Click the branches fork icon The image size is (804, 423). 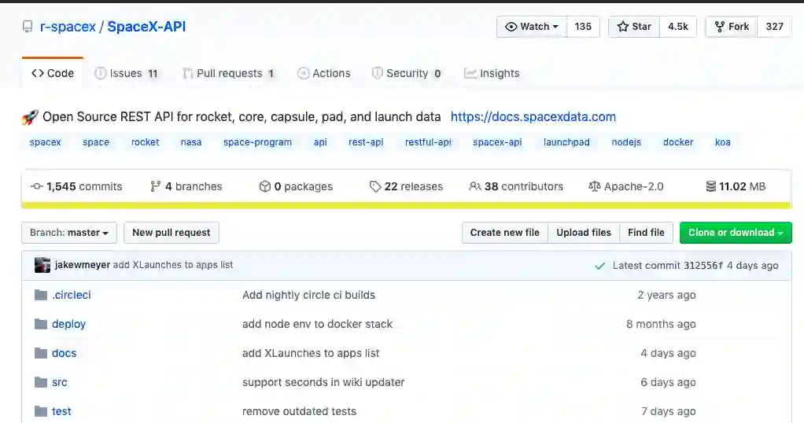pyautogui.click(x=156, y=186)
